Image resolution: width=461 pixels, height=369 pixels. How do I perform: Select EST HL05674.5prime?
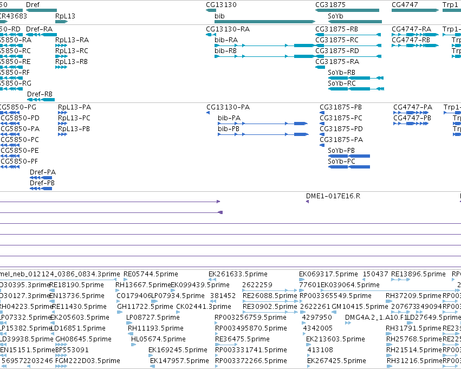[133, 345]
